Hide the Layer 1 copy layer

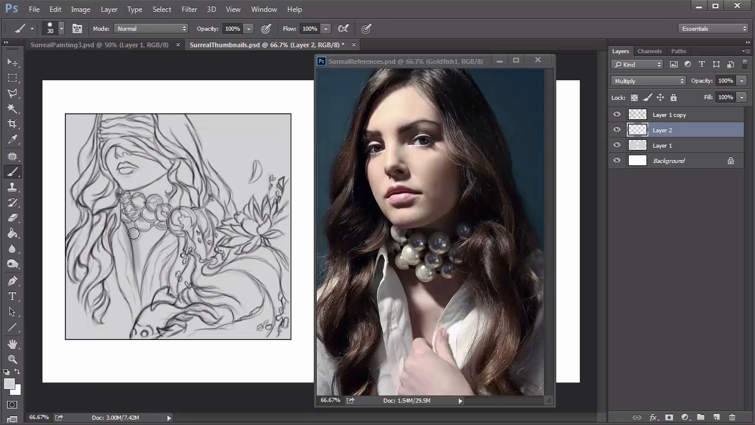[617, 115]
